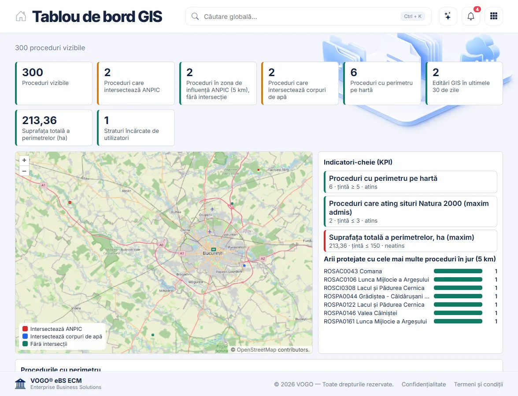Open Proceduri care intersectează ANPIC card
This screenshot has height=396, width=518.
[x=136, y=83]
